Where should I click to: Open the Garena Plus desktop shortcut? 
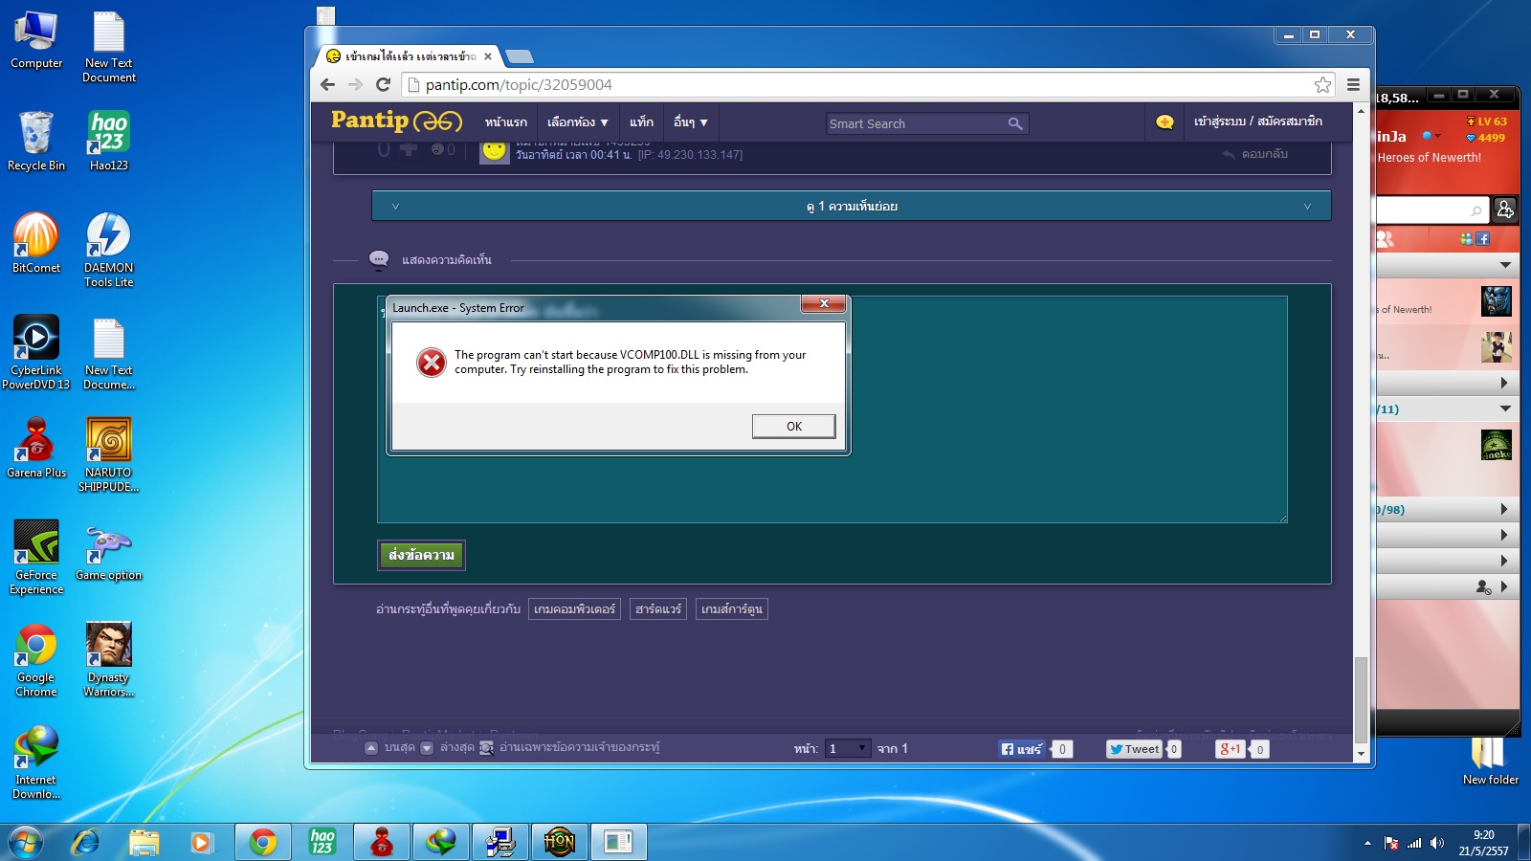click(x=36, y=447)
